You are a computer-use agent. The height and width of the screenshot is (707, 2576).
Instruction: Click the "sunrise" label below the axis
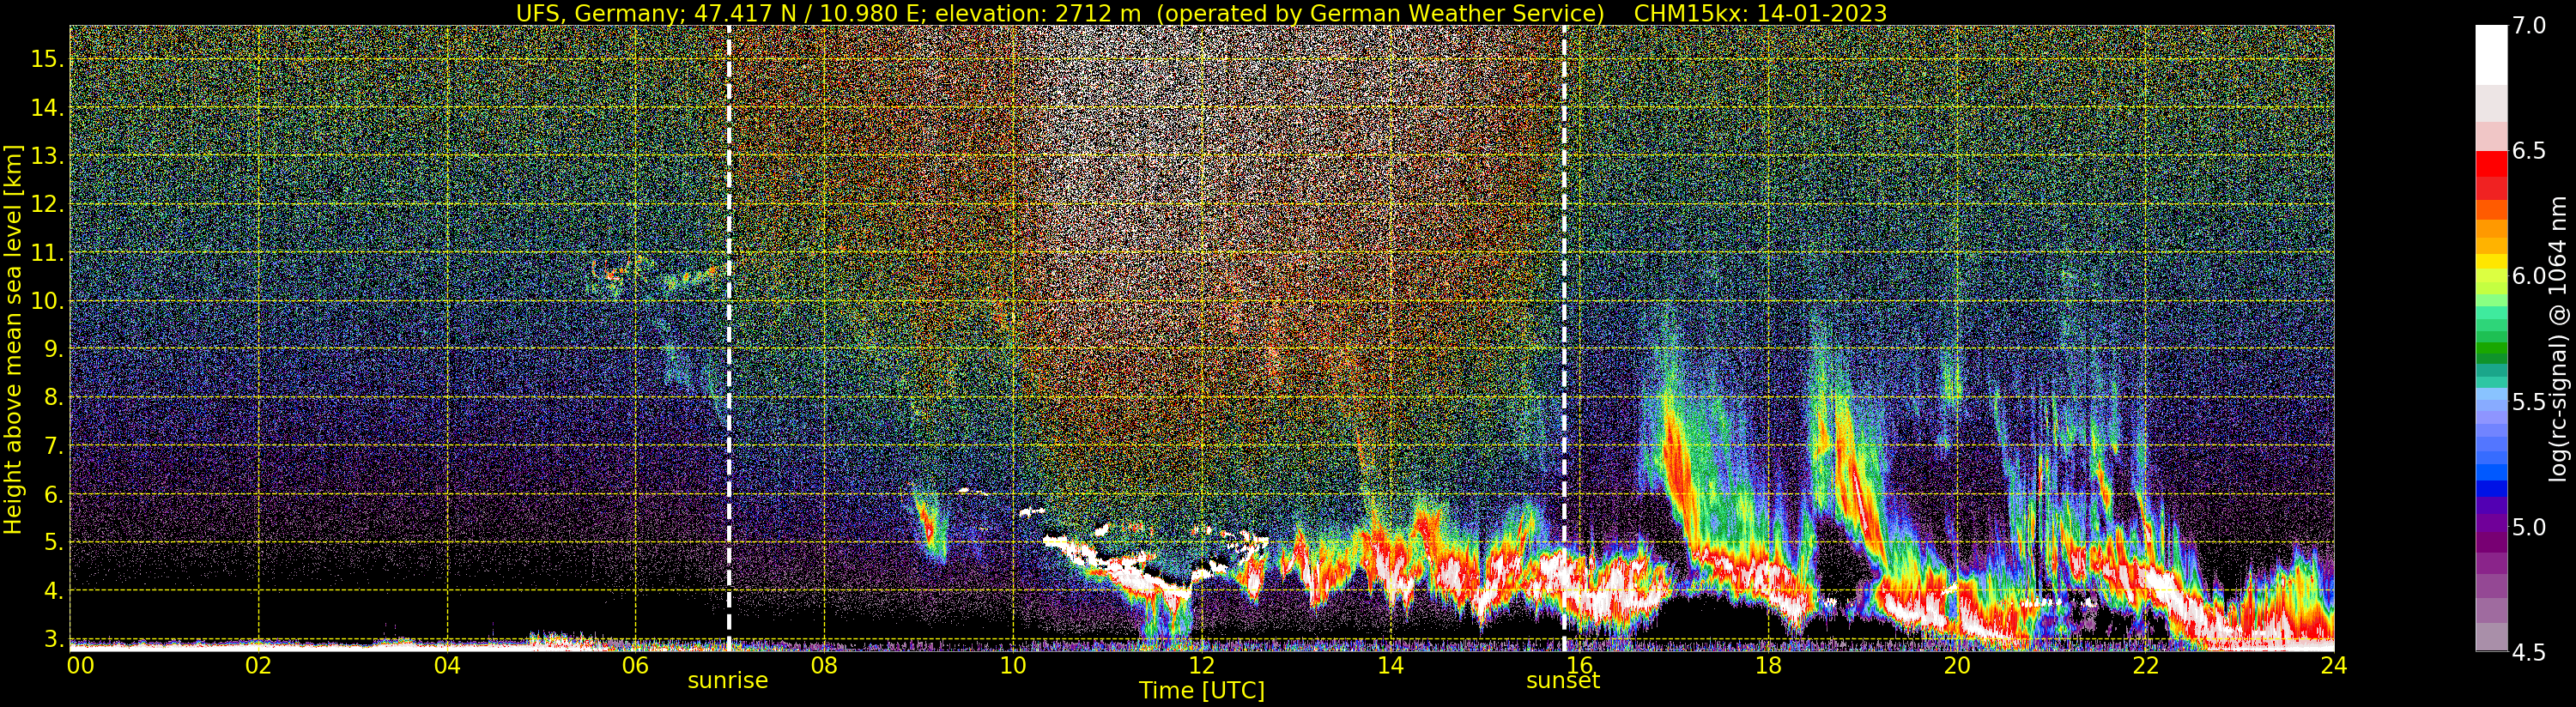[728, 681]
